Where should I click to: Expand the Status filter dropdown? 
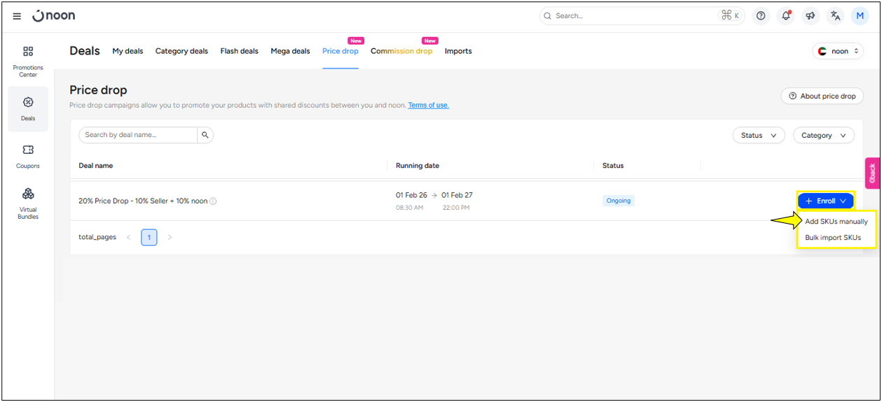758,136
